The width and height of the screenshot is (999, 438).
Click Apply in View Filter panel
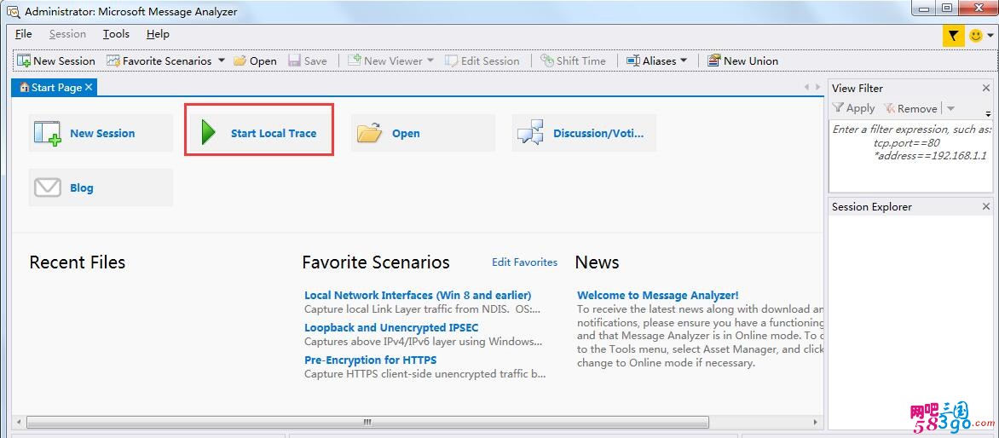tap(854, 108)
